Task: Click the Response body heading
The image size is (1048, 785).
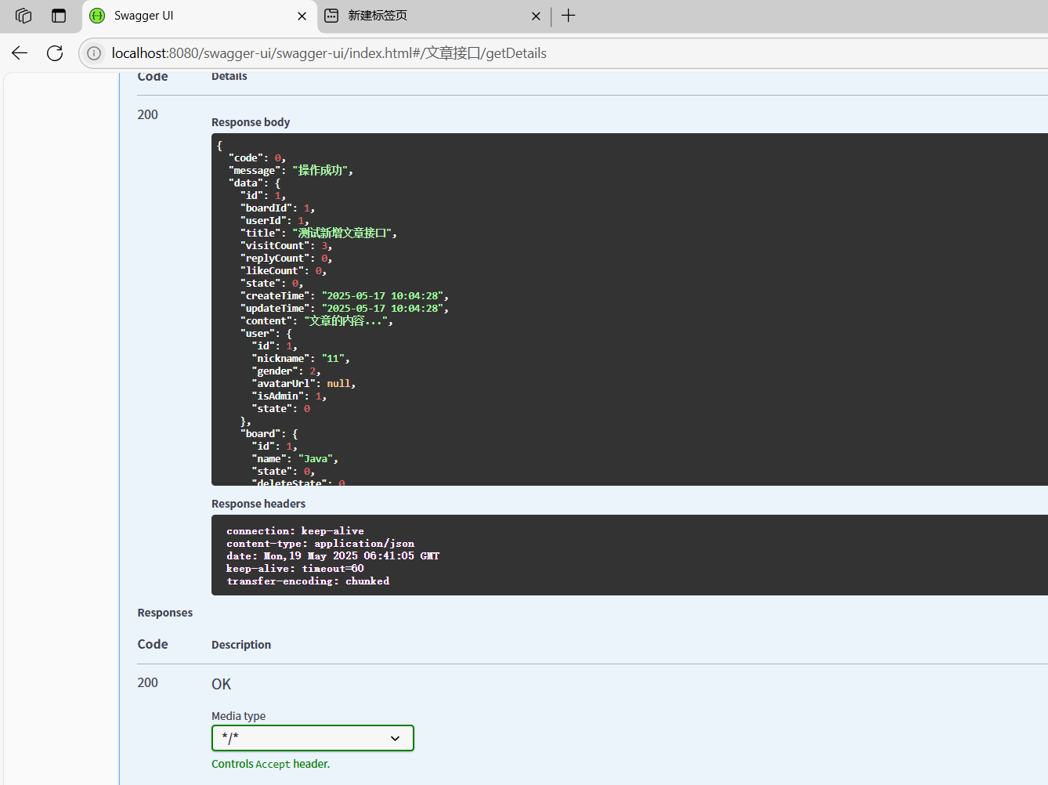Action: [251, 122]
